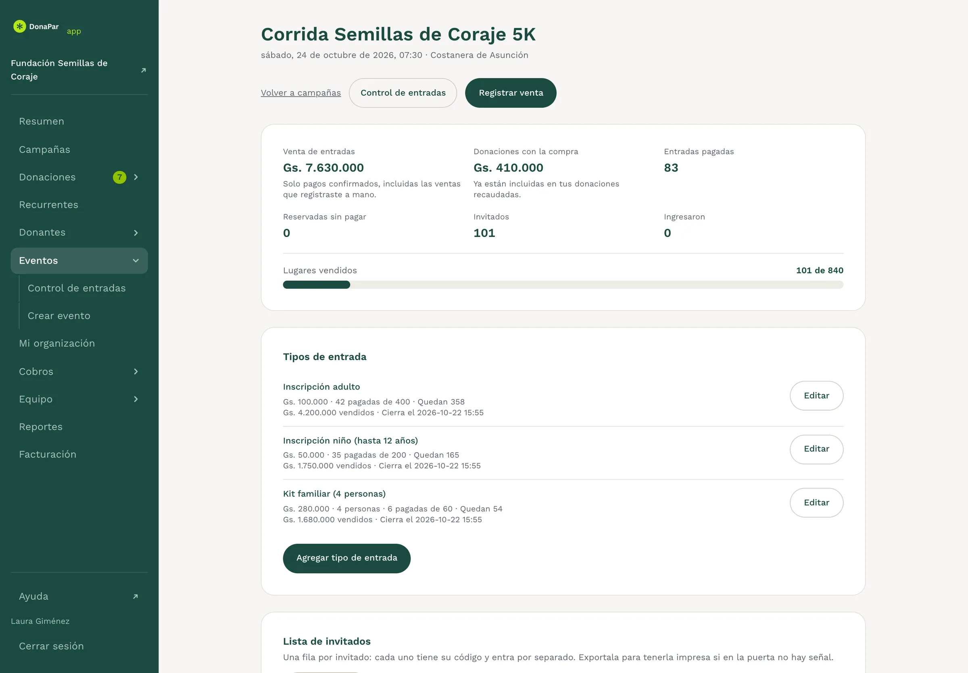
Task: Click the DonaPar asterisk logo icon
Action: point(19,26)
